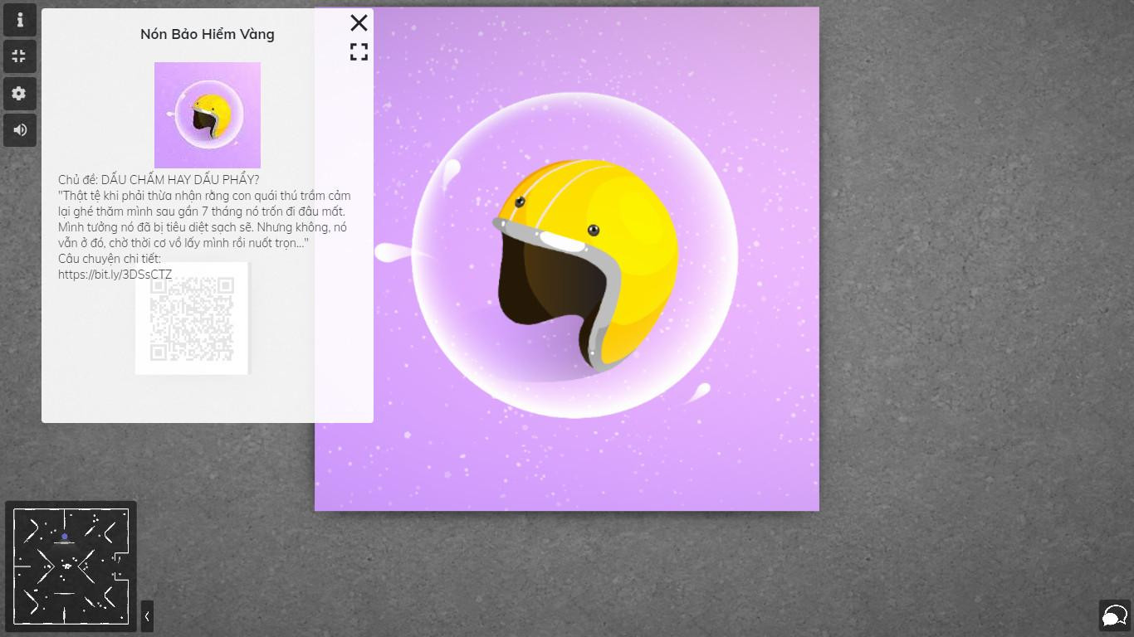Click the "Câu chuyện chi tiết:" label

pos(110,259)
